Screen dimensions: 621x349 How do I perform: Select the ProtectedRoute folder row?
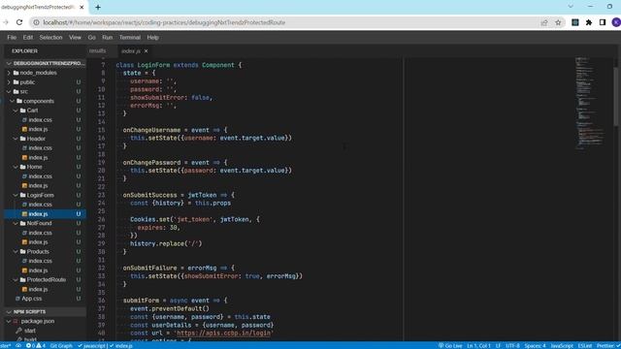tap(46, 280)
